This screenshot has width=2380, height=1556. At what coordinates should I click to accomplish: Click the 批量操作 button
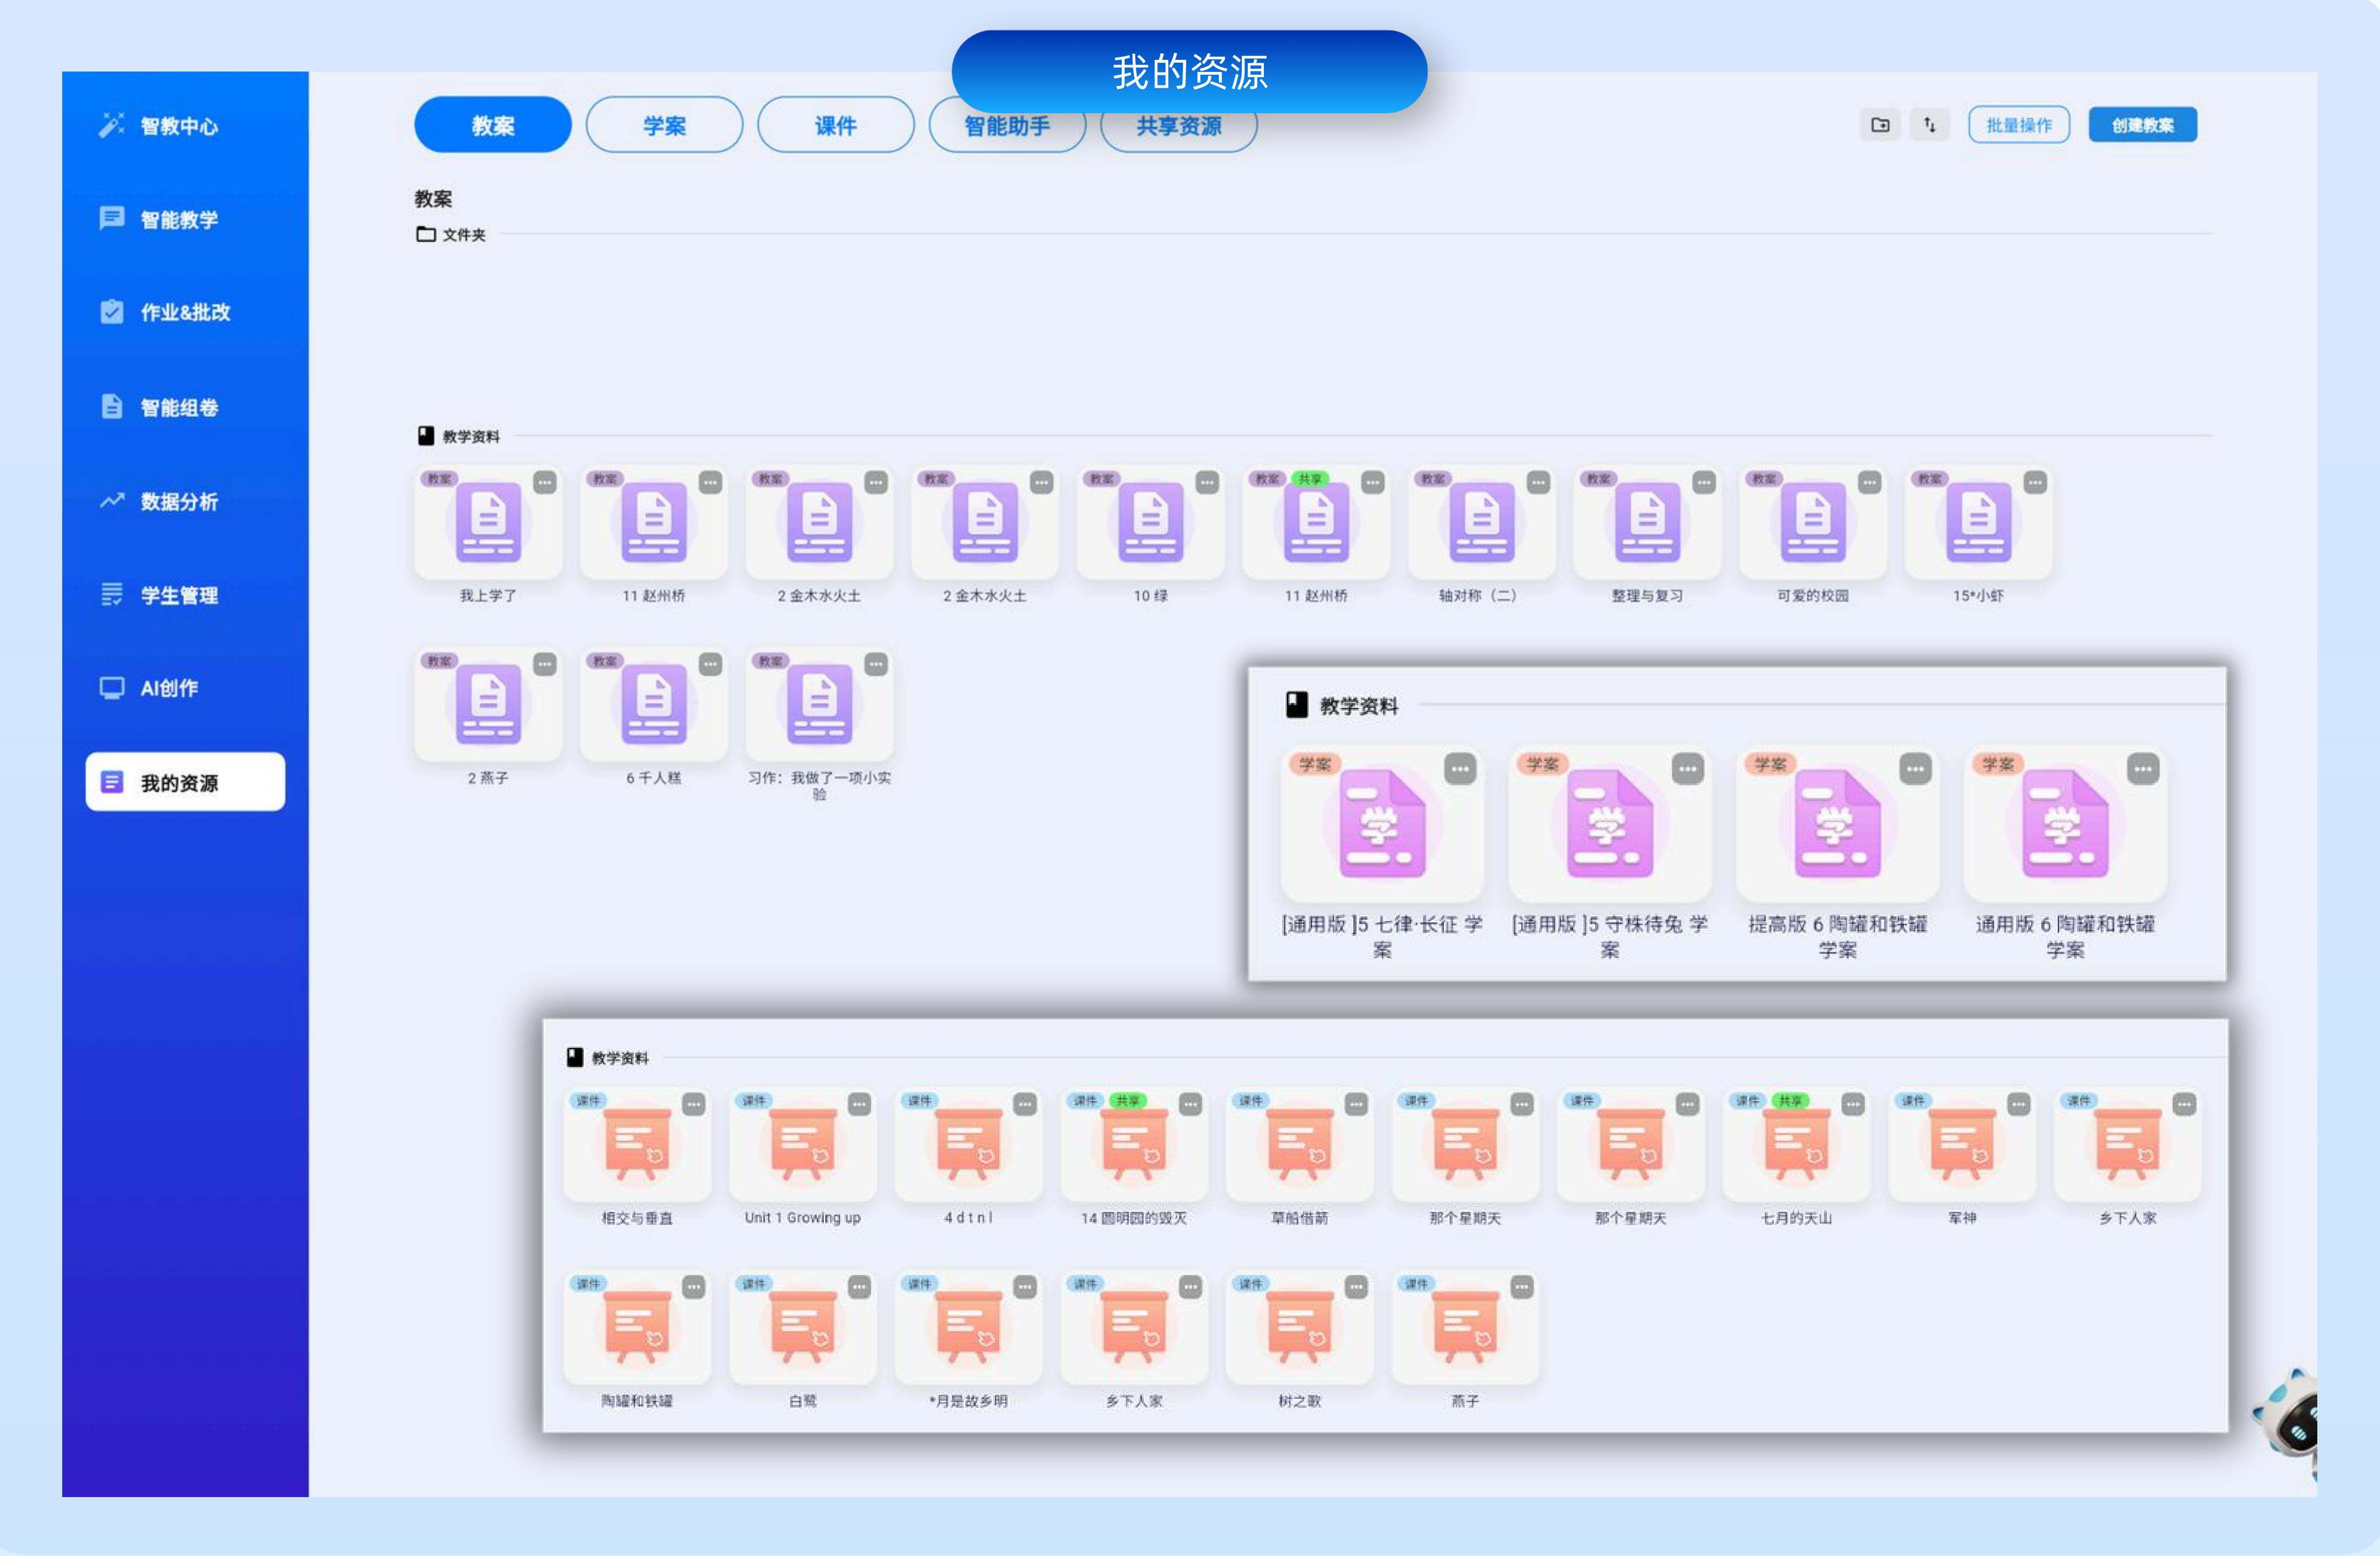tap(2019, 124)
